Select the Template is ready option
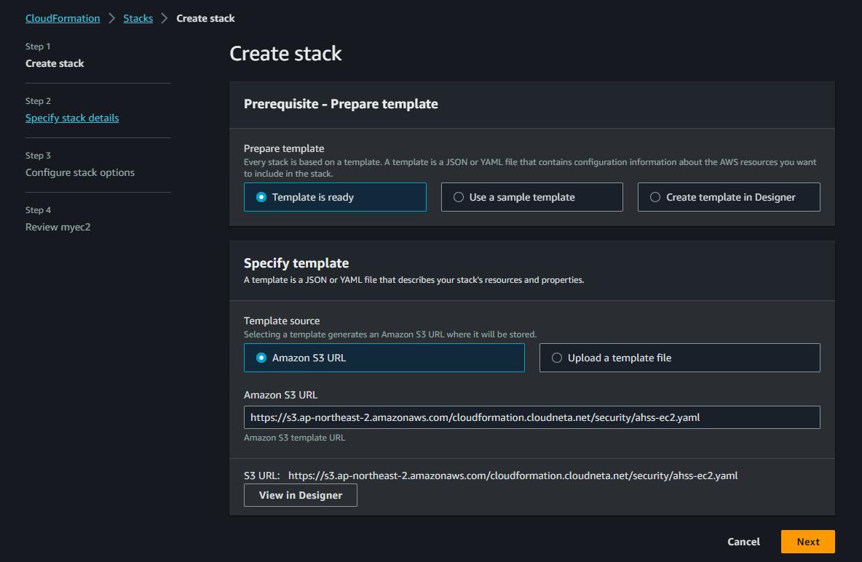The height and width of the screenshot is (562, 862). 335,197
